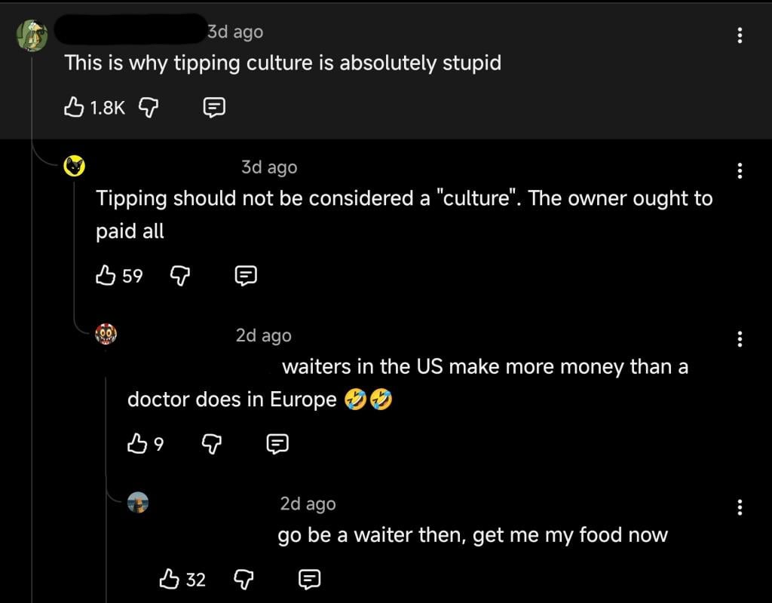Dislike the top comment with 1.8K likes
The image size is (772, 603).
coord(149,107)
